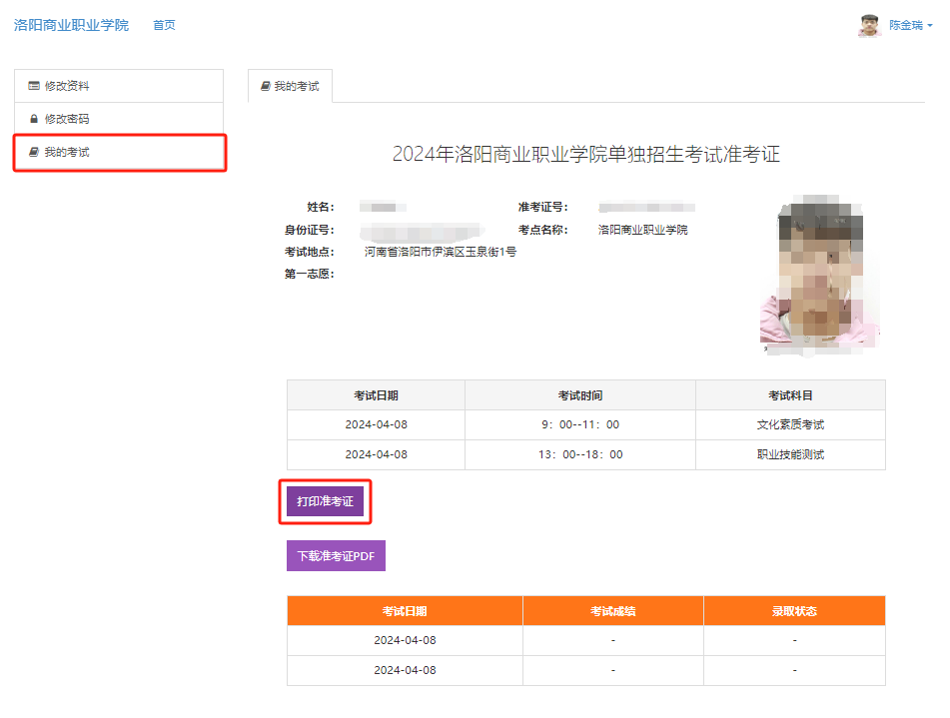Click the orange 考试成绩 column header
This screenshot has width=950, height=718.
point(612,611)
